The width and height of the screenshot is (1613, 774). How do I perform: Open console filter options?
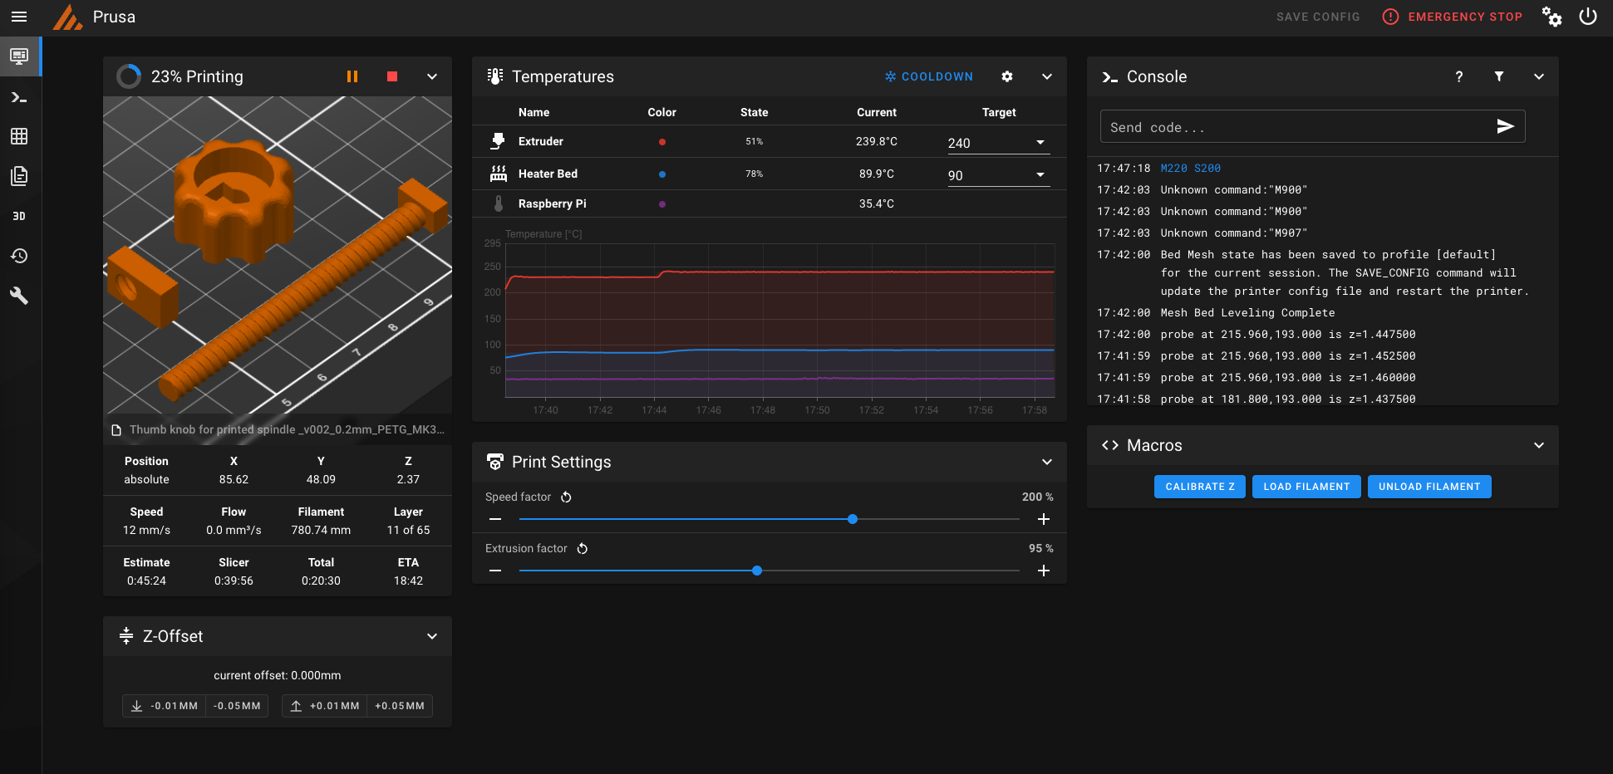(x=1499, y=76)
